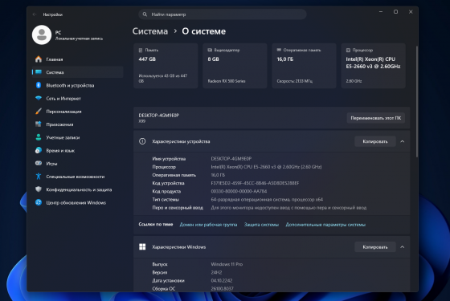
Task: Click the Найти параметр search field
Action: coord(223,14)
